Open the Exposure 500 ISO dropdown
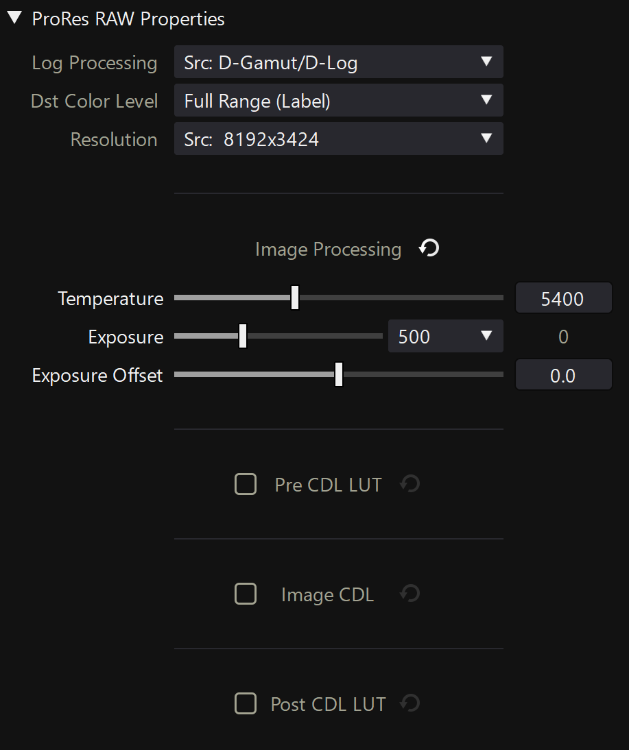Screen dimensions: 629x750 point(445,337)
